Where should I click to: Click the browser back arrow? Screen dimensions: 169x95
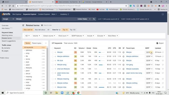coord(2,6)
